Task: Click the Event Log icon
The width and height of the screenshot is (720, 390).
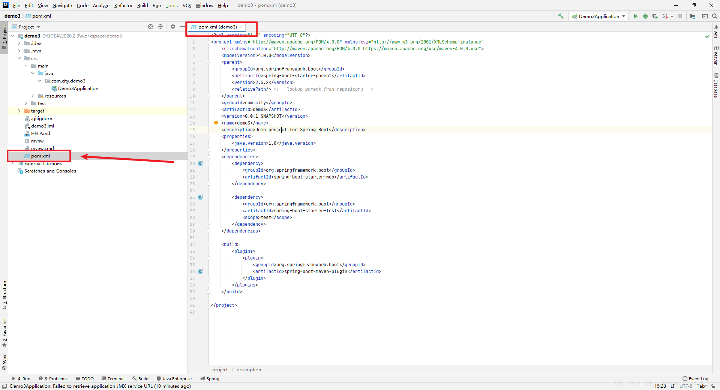Action: click(x=685, y=379)
